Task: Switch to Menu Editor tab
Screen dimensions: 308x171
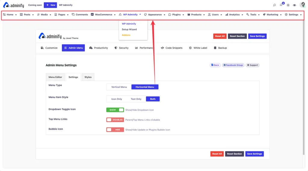Action: (55, 77)
